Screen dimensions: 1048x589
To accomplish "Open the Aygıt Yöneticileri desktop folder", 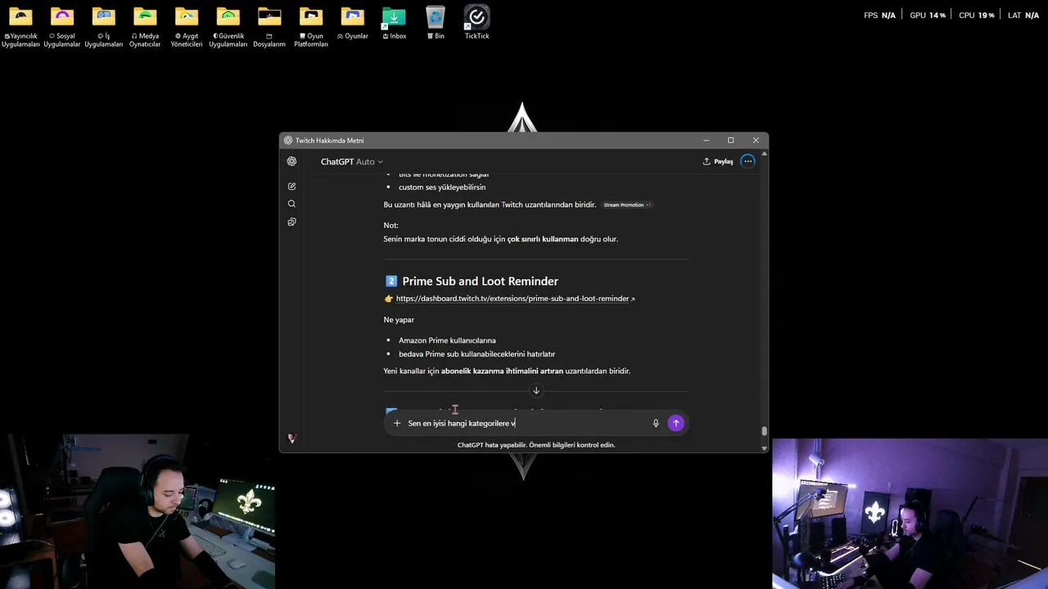I will 187,26.
